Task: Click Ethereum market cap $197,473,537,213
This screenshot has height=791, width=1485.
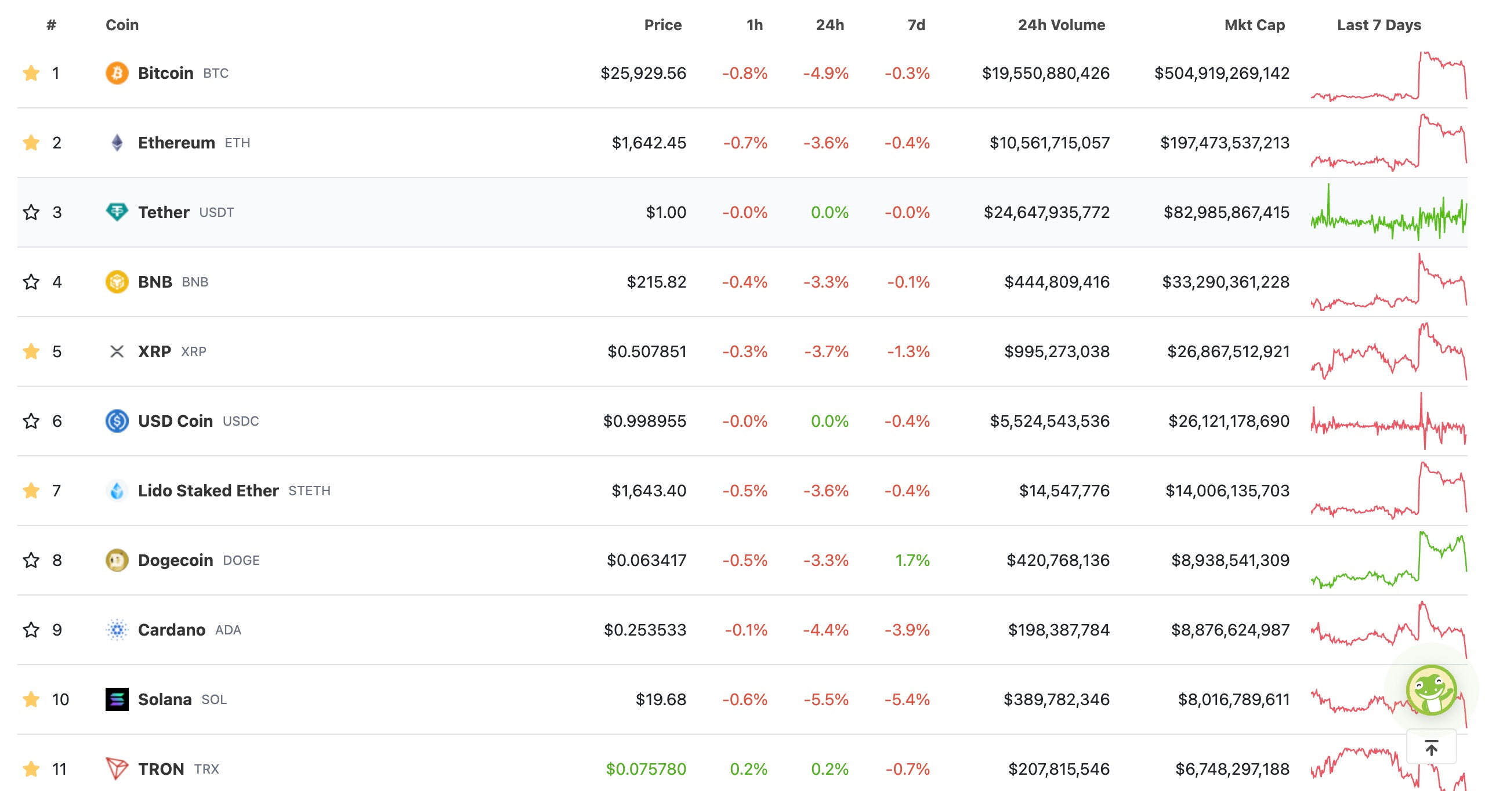Action: pos(1225,143)
